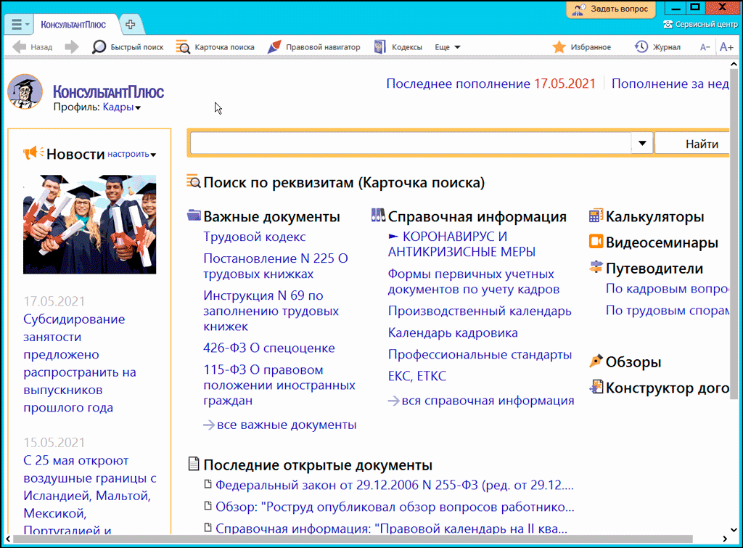
Task: Open the graduates news thumbnail image
Action: click(89, 224)
